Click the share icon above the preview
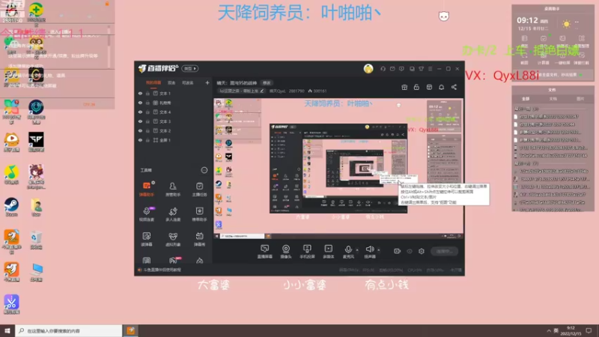The width and height of the screenshot is (599, 337). (454, 87)
